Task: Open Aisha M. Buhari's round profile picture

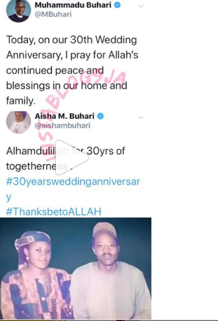Action: point(18,122)
